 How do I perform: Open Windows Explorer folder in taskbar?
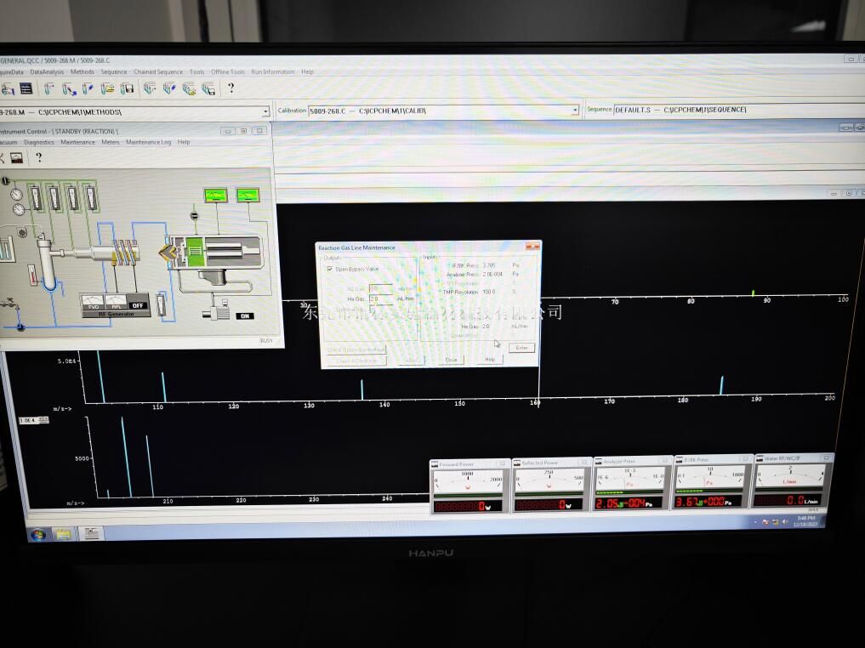click(63, 534)
